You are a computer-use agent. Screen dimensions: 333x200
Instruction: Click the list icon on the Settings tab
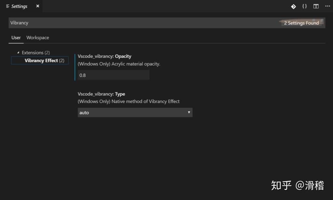point(7,6)
